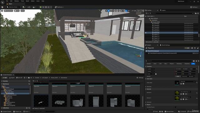Maximize the viewport using the corner icon
This screenshot has width=200, height=113.
142,11
